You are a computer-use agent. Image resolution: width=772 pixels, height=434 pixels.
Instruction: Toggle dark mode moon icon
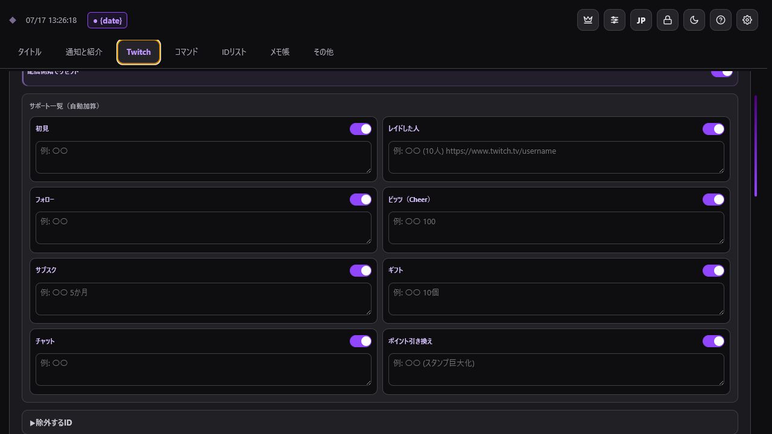tap(694, 20)
